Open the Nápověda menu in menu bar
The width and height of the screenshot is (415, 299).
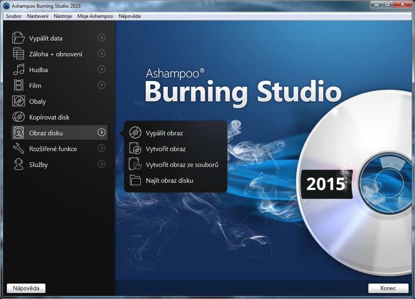tap(129, 16)
